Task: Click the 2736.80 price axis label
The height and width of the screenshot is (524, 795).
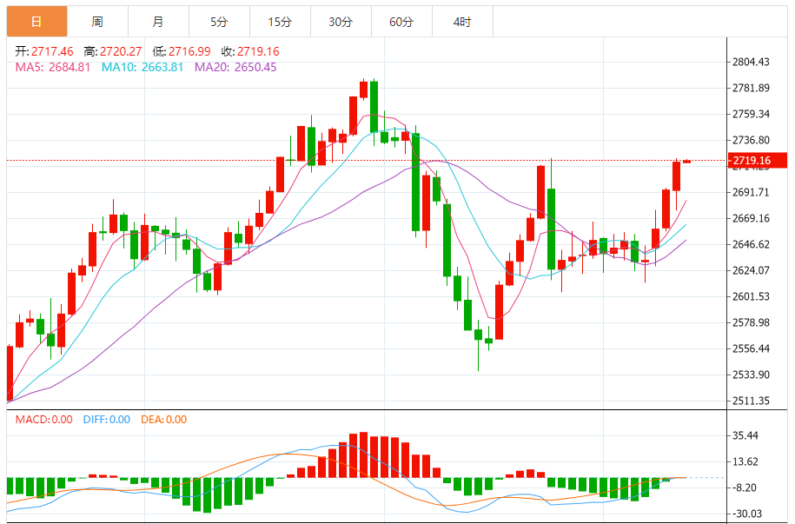Action: 751,140
